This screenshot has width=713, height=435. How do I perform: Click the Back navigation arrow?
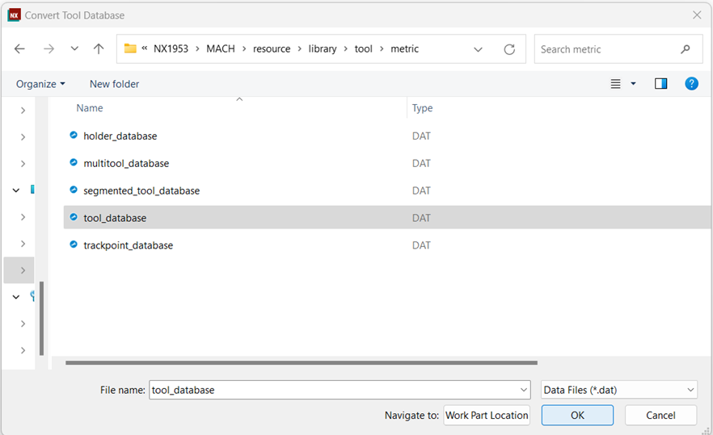(x=19, y=48)
